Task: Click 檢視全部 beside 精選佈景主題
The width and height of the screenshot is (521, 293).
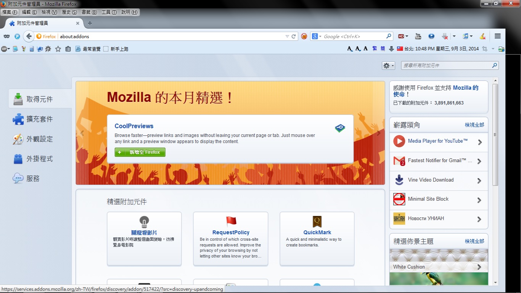Action: [x=474, y=241]
